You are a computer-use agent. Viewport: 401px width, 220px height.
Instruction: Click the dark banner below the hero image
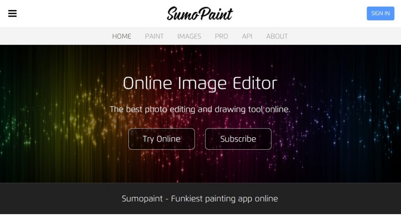tap(64, 199)
